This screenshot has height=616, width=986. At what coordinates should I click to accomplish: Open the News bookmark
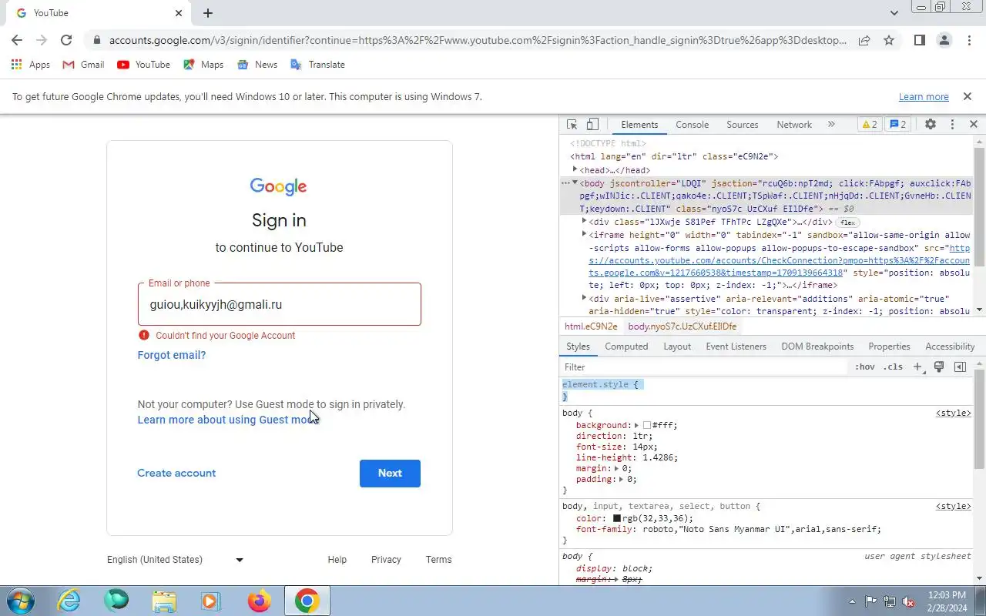pyautogui.click(x=257, y=65)
